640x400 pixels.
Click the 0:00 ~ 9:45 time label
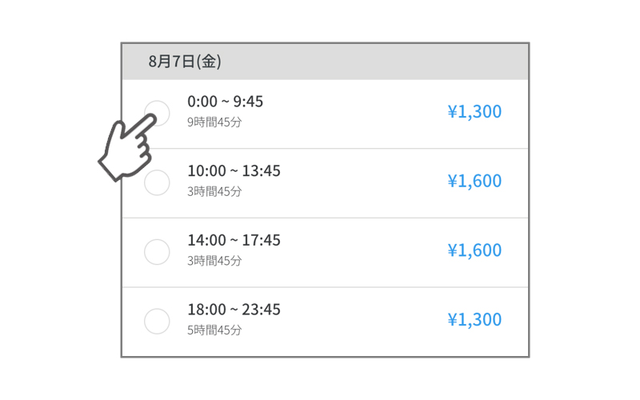tap(226, 102)
